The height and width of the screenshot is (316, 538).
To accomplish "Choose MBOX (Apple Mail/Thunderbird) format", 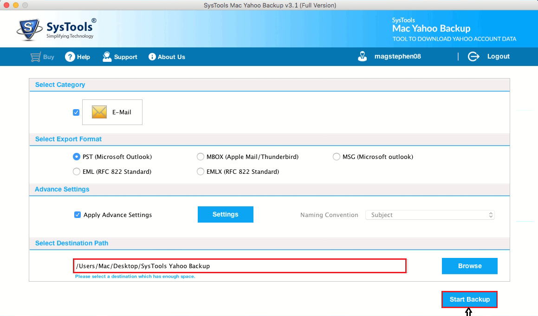I will click(x=201, y=157).
